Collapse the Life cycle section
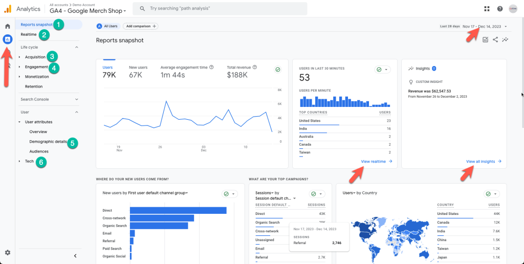The image size is (524, 264). (x=77, y=48)
